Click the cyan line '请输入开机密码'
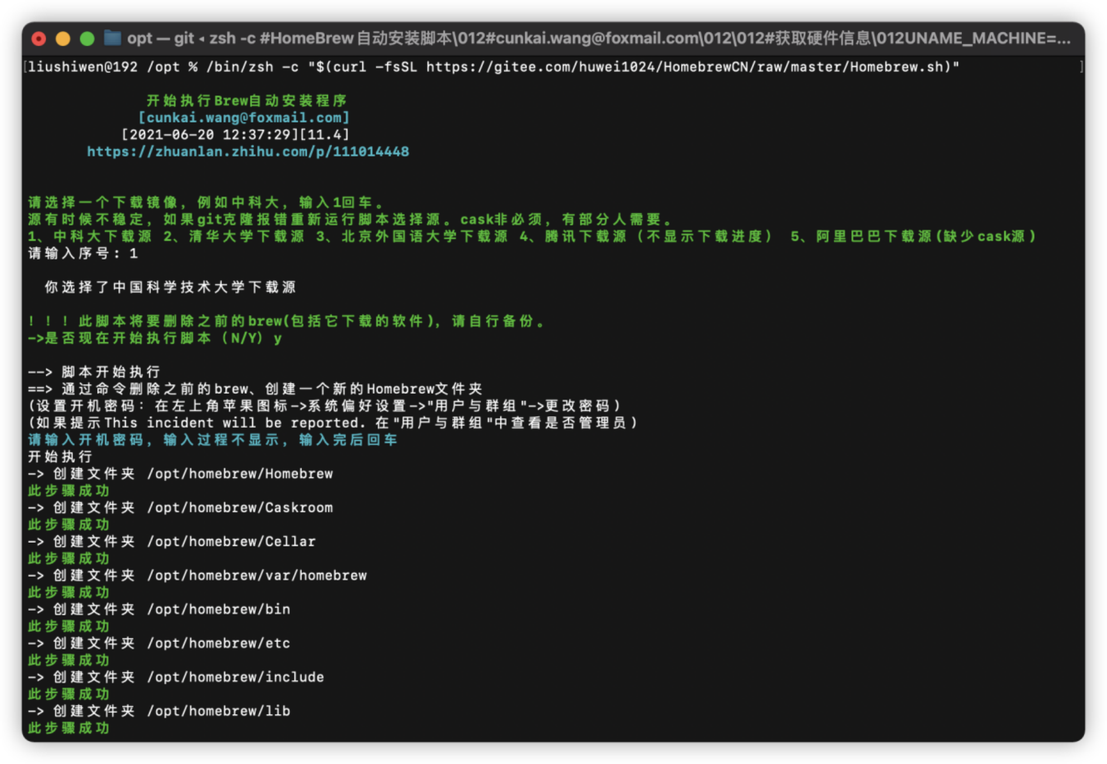 click(x=212, y=440)
